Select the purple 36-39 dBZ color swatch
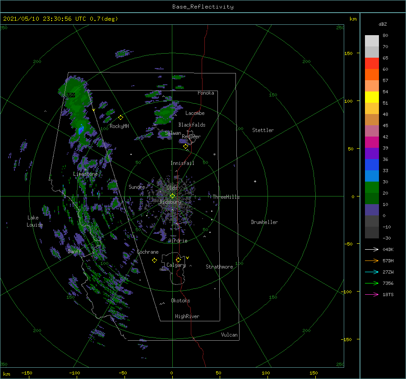 point(372,153)
